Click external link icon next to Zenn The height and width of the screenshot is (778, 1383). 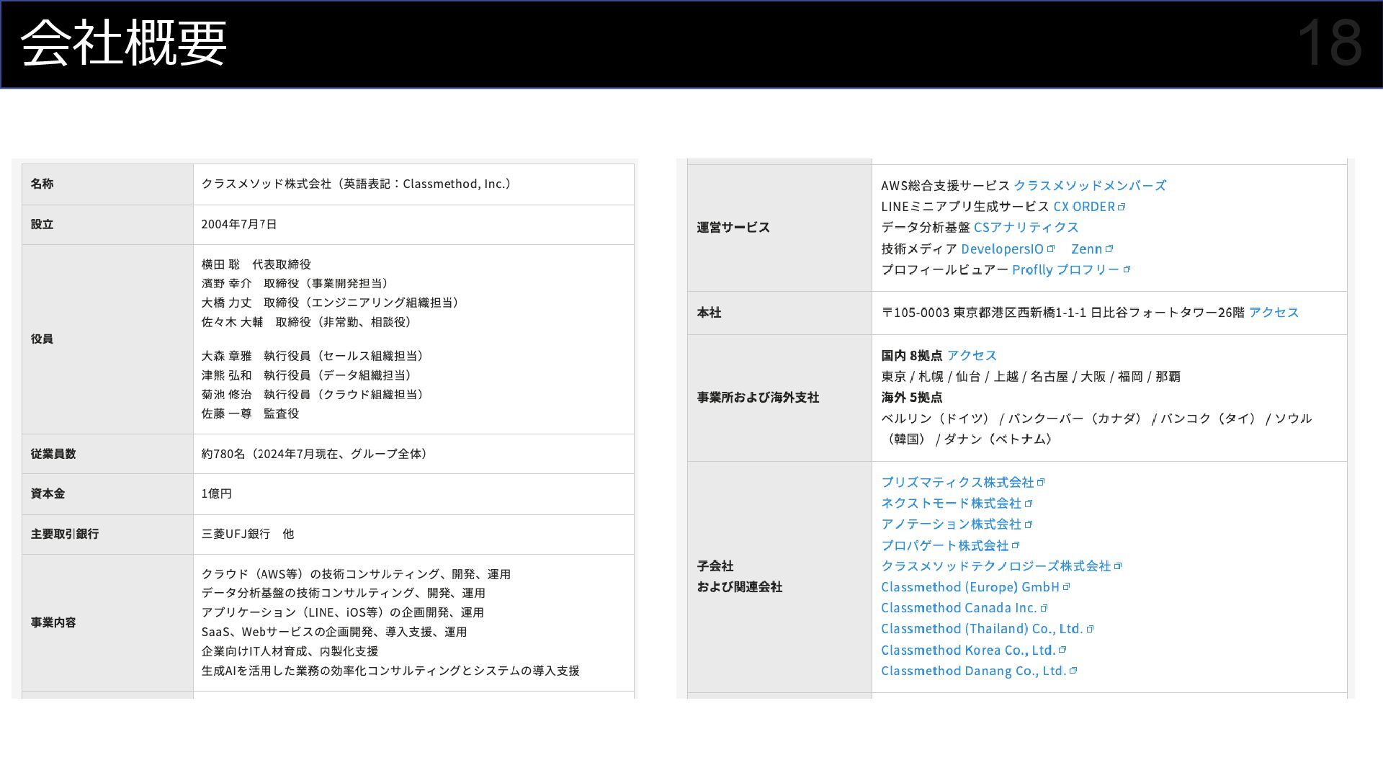tap(1109, 249)
